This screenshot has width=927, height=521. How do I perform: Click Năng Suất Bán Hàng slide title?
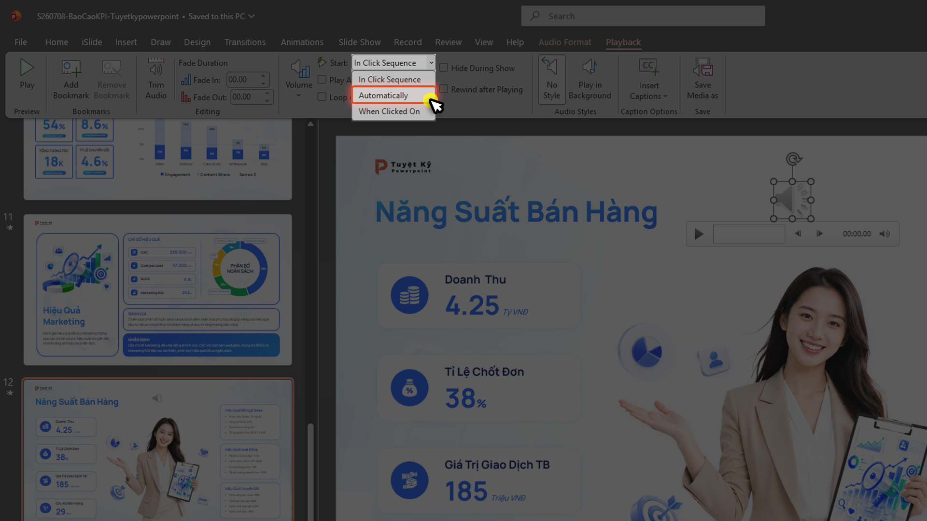(x=516, y=213)
